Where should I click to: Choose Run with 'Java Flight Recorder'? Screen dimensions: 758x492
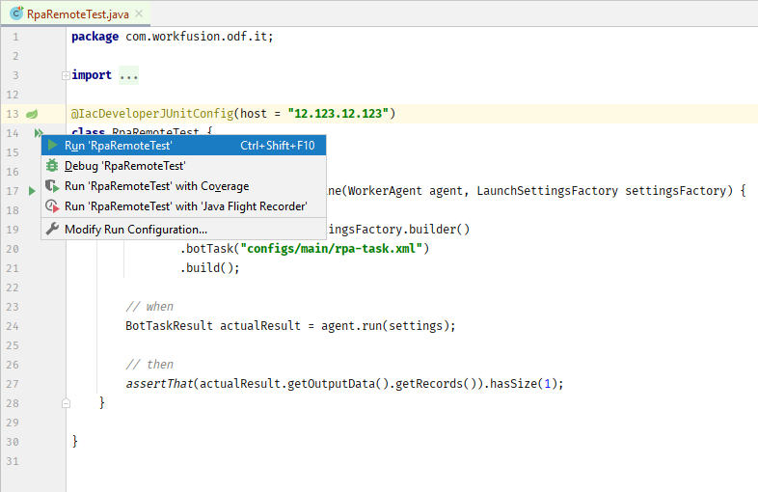coord(183,206)
